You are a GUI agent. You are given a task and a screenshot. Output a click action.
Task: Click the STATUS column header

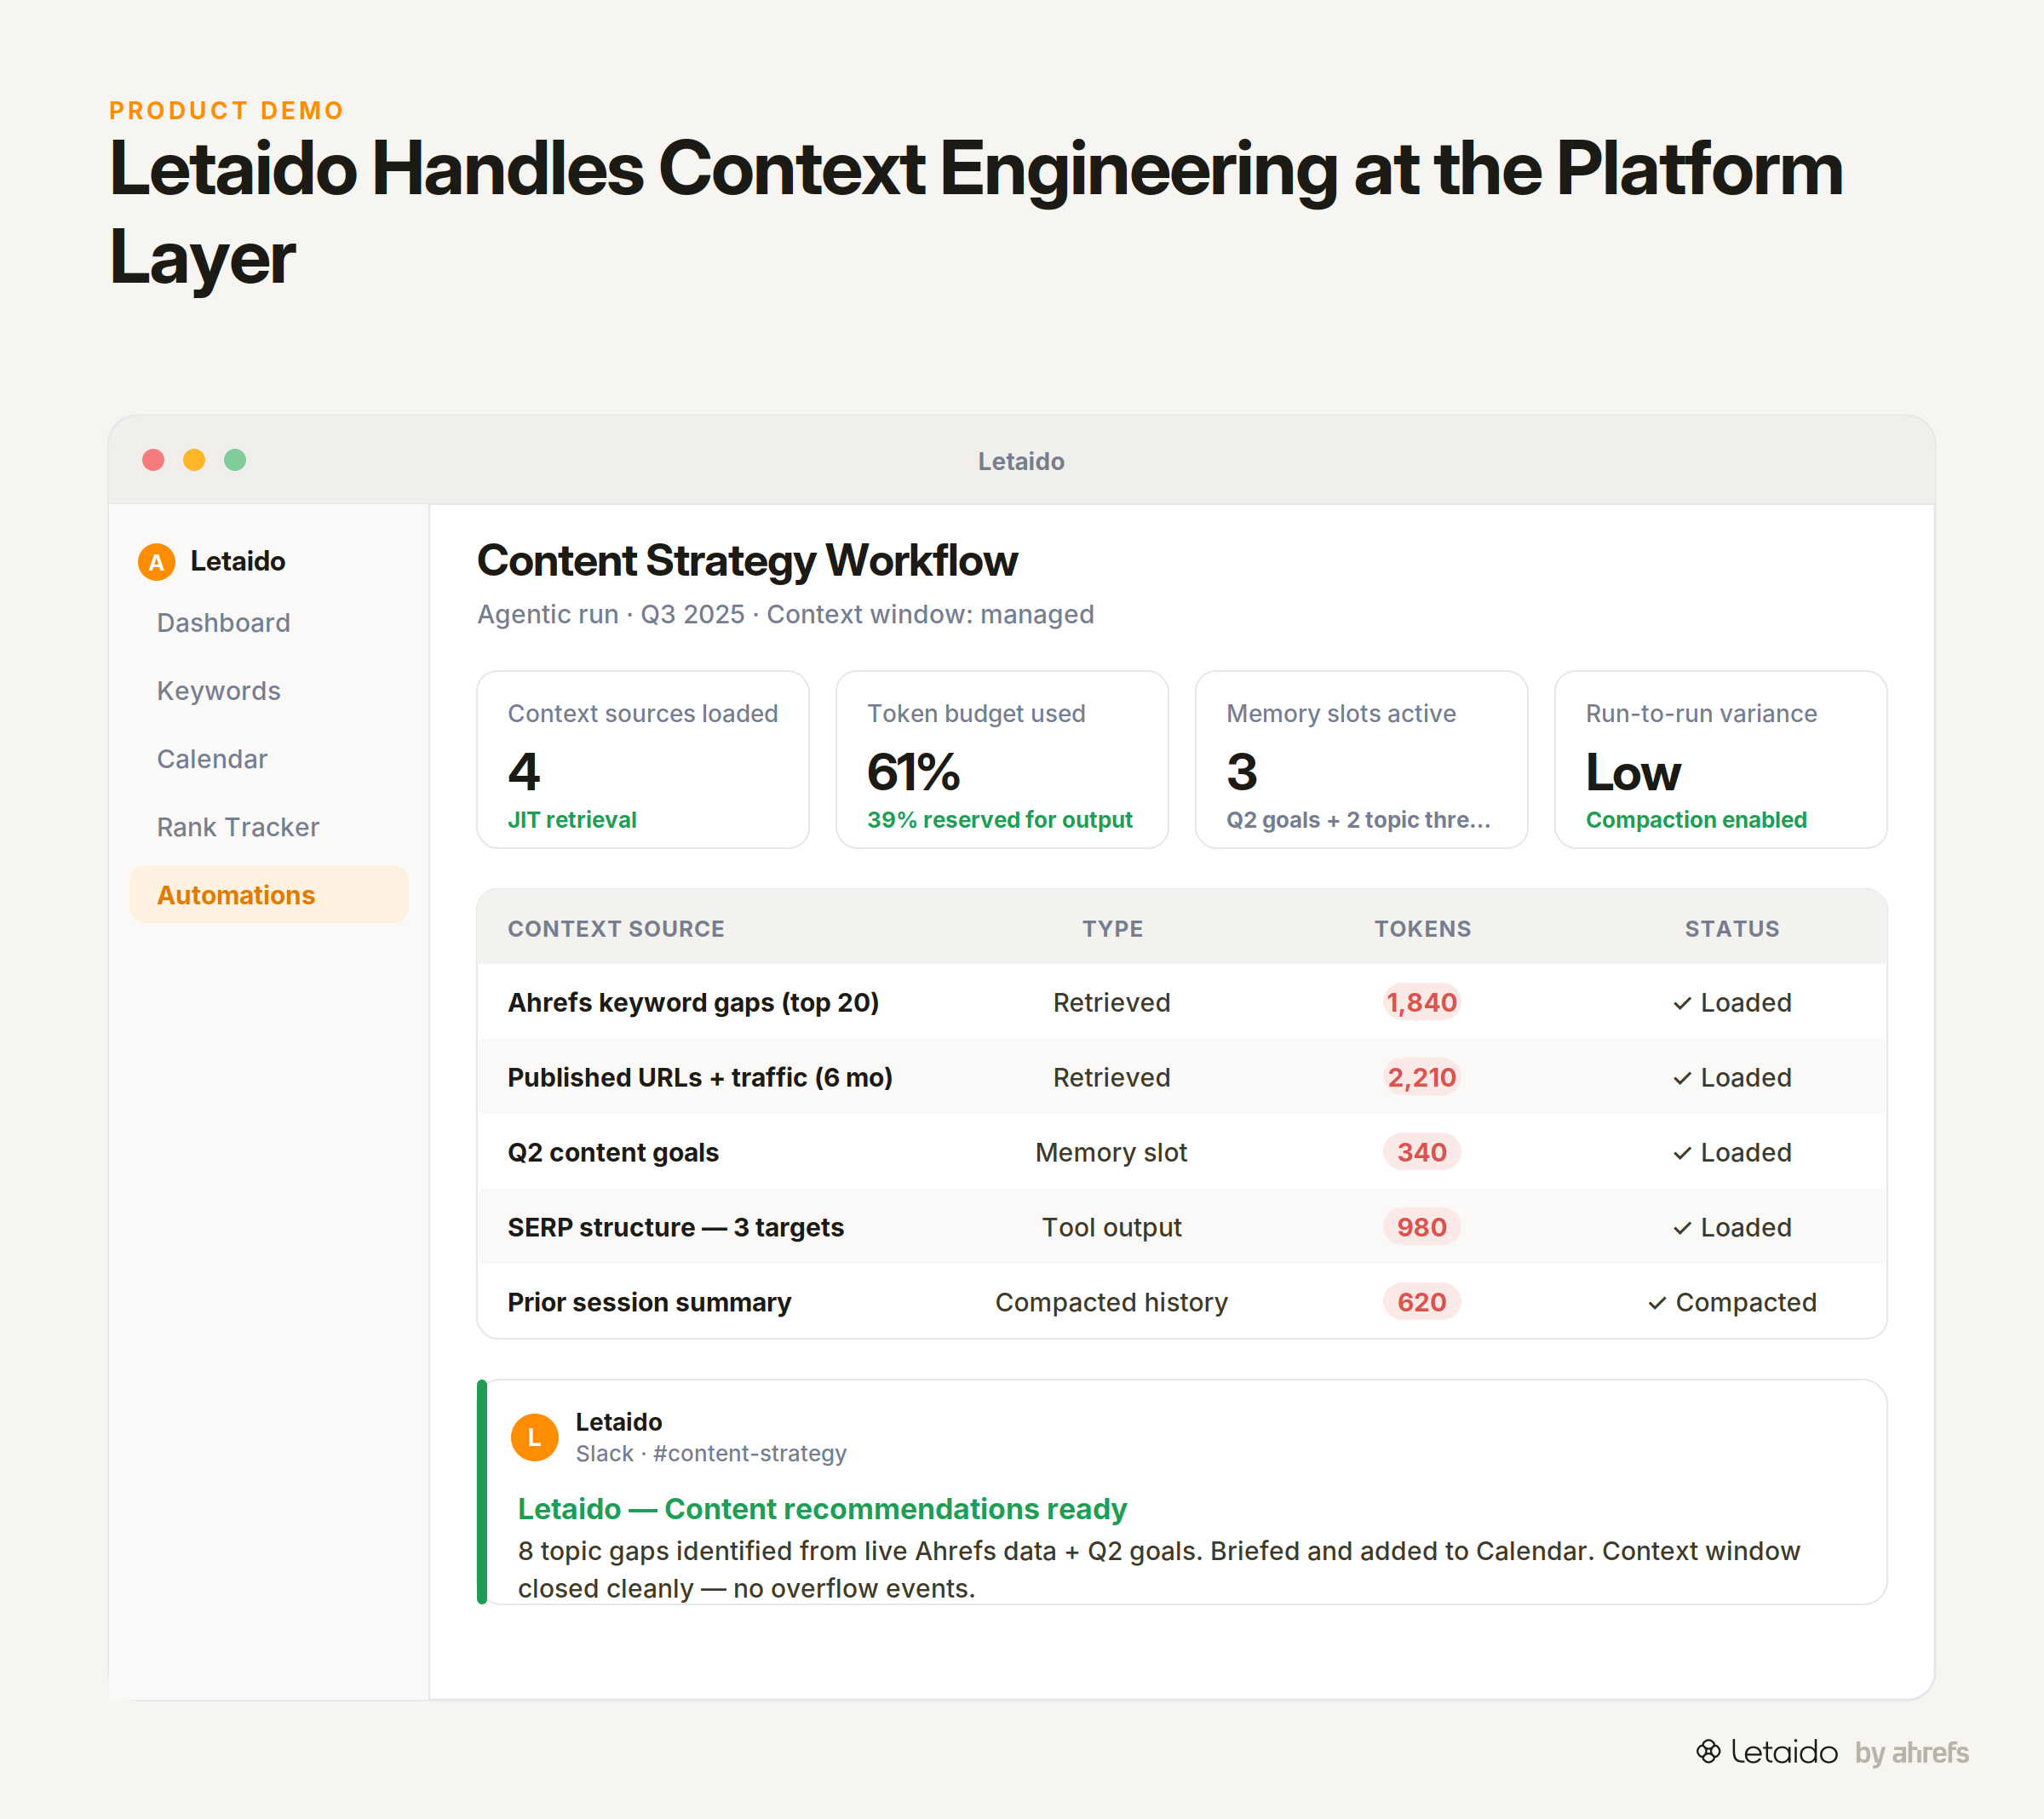(x=1732, y=929)
